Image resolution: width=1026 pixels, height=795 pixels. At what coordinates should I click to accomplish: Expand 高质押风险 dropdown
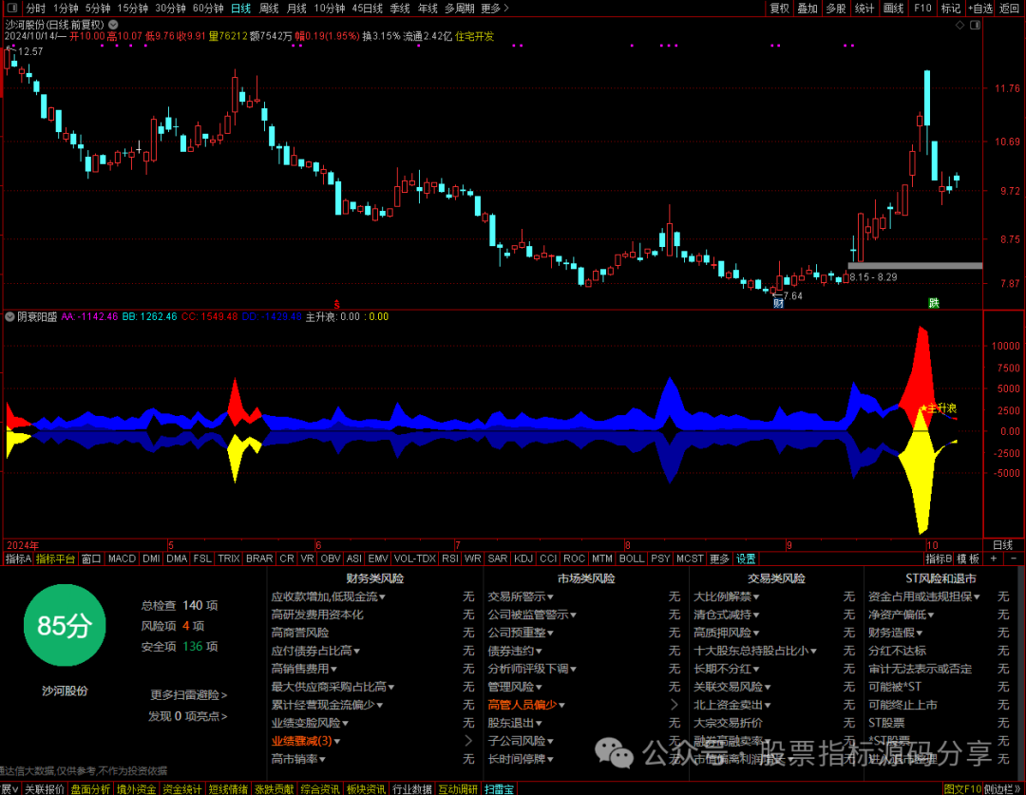(727, 633)
